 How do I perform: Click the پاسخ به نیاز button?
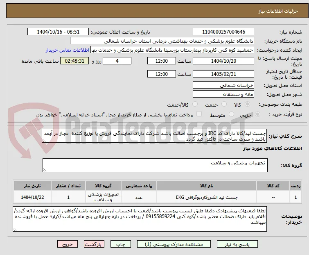coord(237,244)
